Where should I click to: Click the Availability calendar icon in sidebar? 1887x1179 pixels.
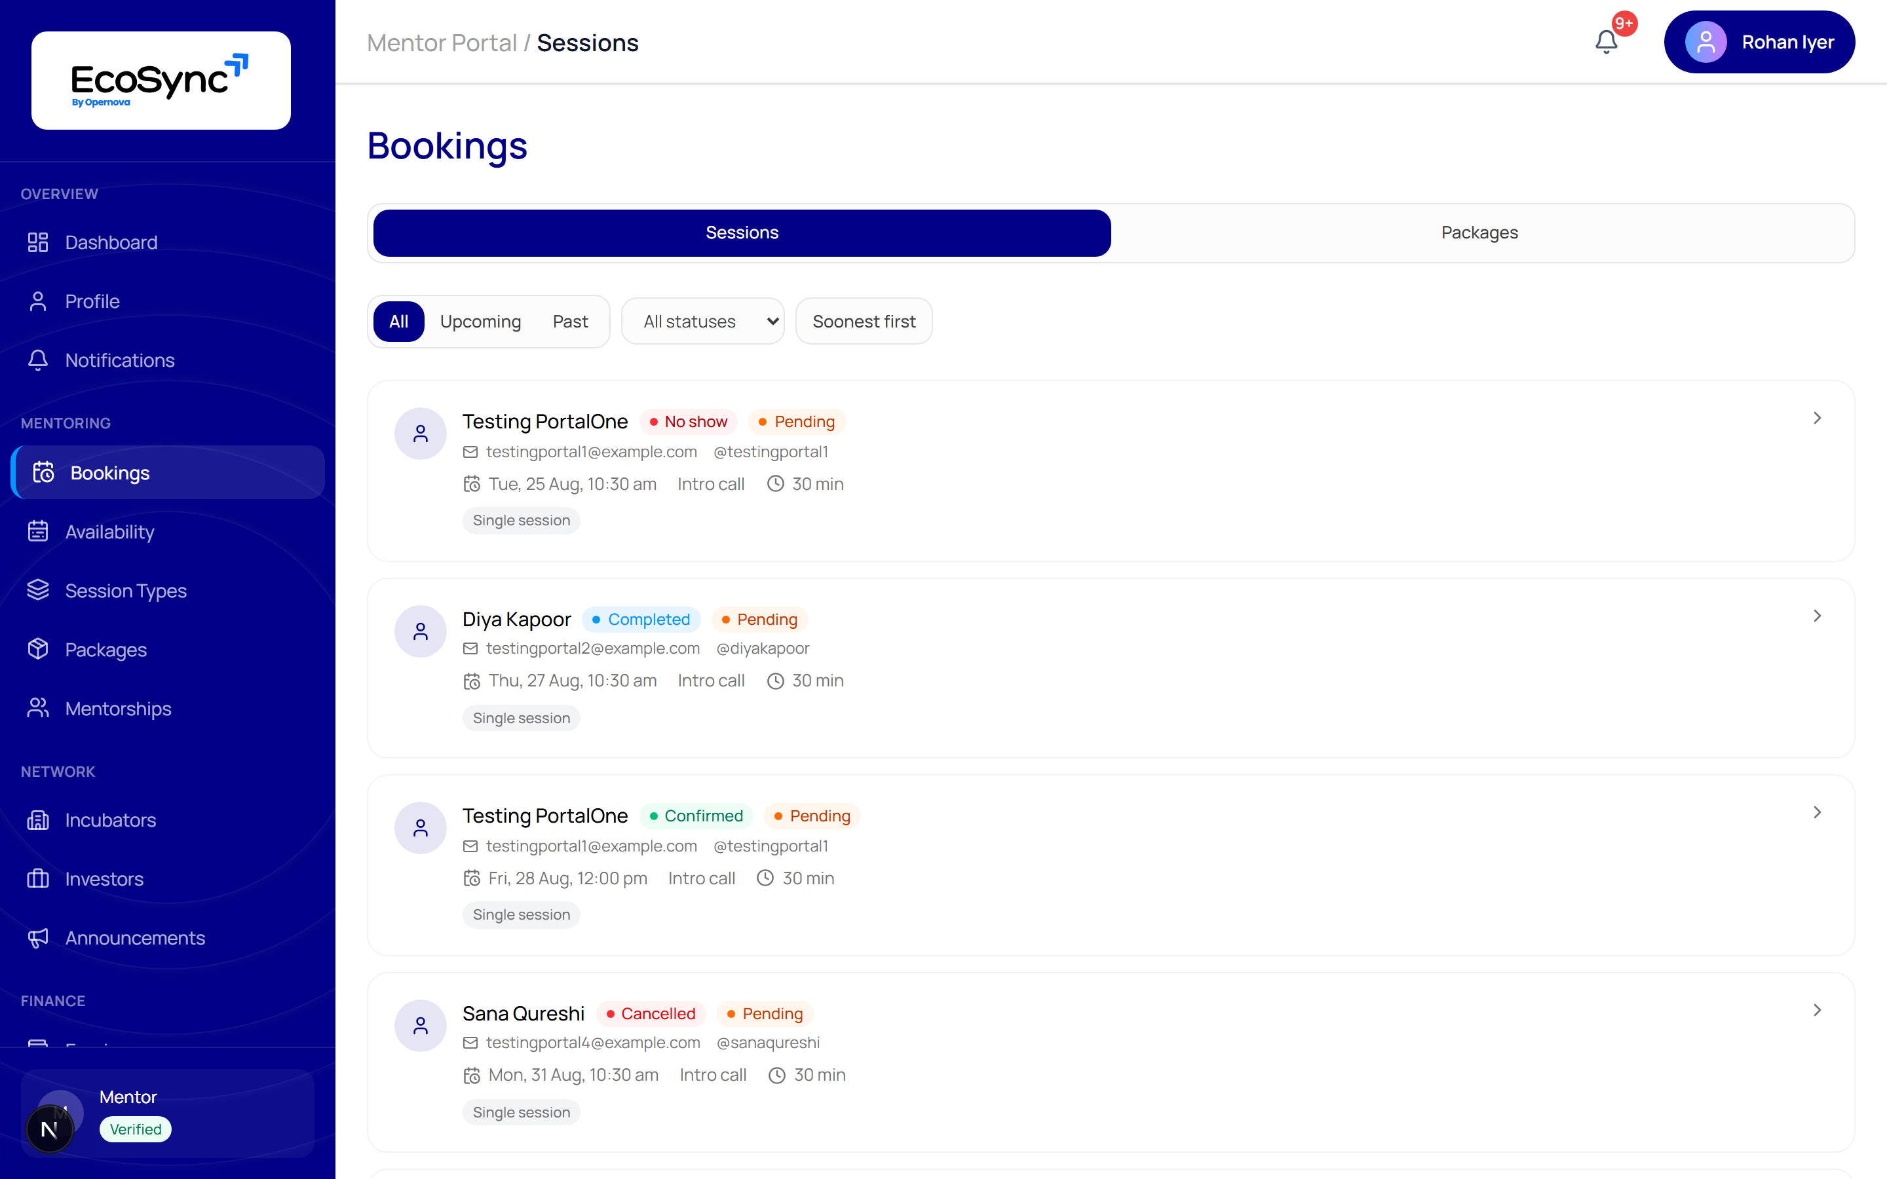point(38,532)
